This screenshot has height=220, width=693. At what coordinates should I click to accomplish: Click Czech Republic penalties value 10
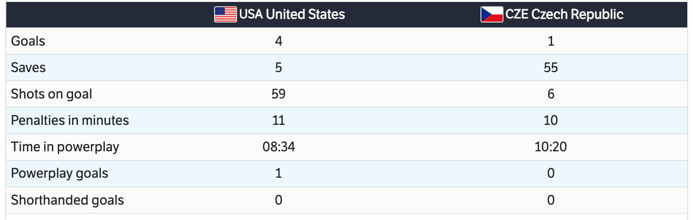pyautogui.click(x=551, y=120)
